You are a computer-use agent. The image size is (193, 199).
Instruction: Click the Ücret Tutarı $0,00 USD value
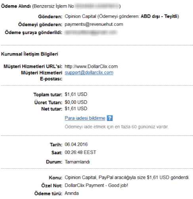[76, 102]
